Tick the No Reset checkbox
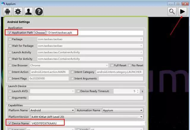The width and height of the screenshot is (190, 130). pyautogui.click(x=129, y=65)
